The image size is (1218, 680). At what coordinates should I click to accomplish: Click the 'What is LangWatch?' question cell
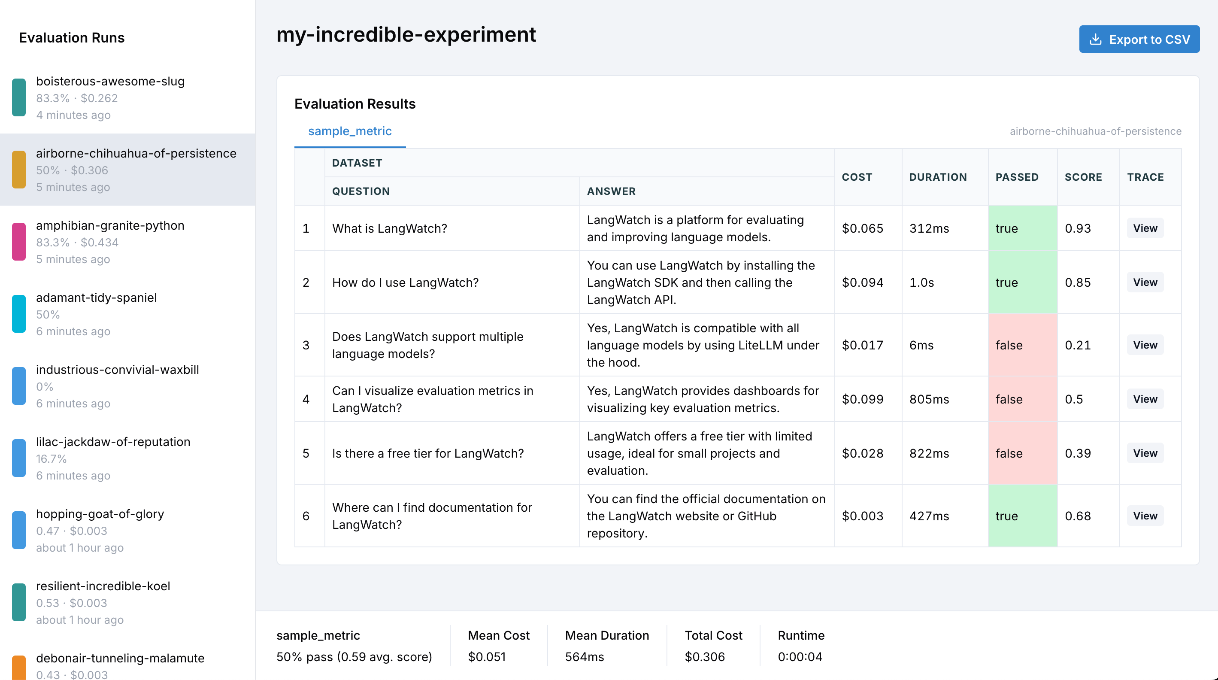click(452, 228)
